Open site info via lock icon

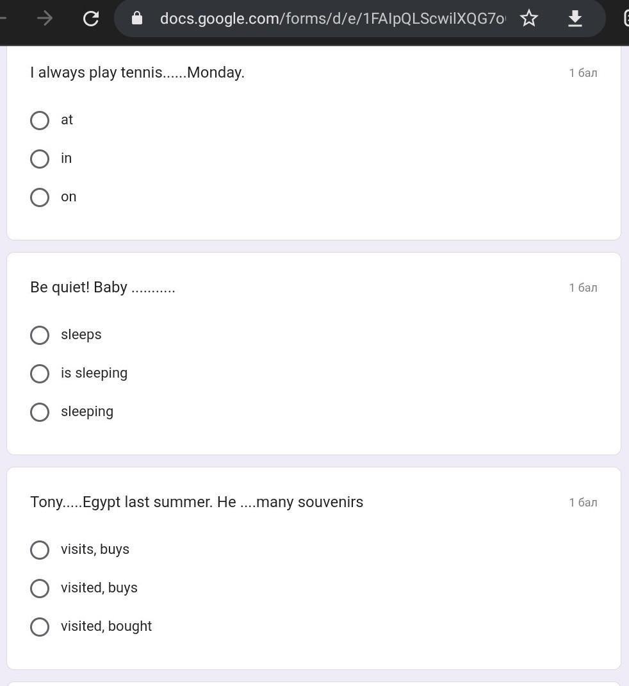point(137,19)
